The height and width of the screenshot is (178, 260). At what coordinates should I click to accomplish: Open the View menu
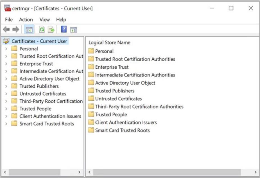click(44, 19)
